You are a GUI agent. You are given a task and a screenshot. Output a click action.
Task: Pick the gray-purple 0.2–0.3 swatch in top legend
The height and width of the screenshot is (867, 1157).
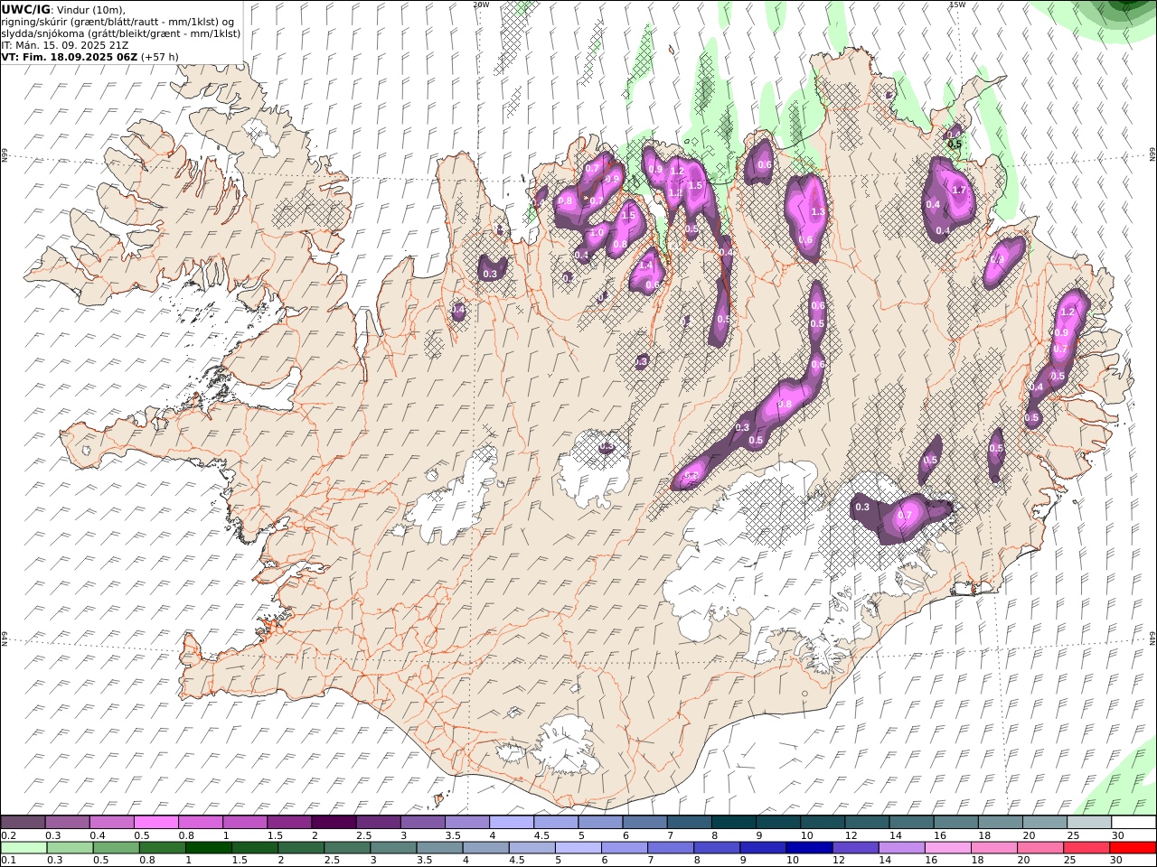23,822
